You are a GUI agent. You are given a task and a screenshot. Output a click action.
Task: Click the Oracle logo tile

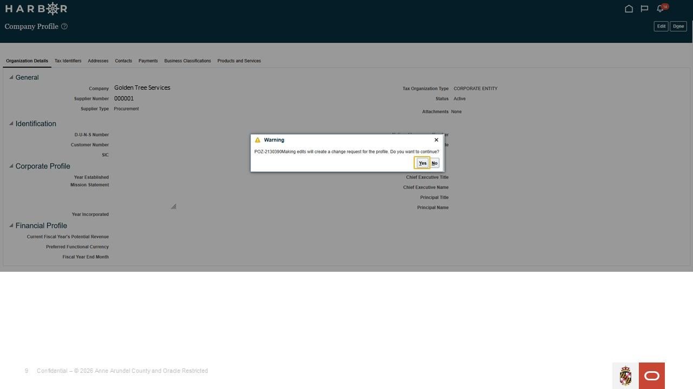point(652,375)
